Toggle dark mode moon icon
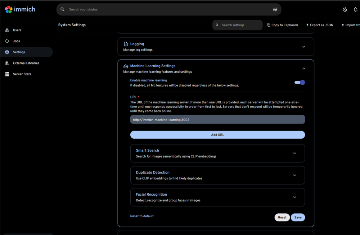This screenshot has width=360, height=235. point(345,9)
